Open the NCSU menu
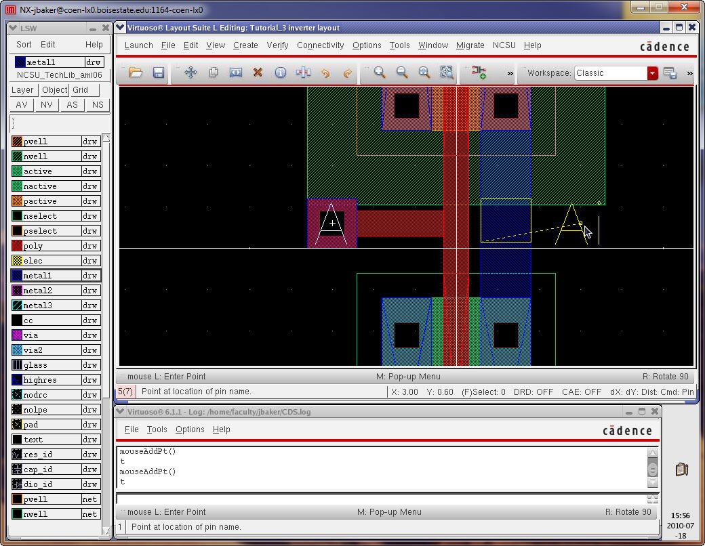The height and width of the screenshot is (546, 705). 504,45
